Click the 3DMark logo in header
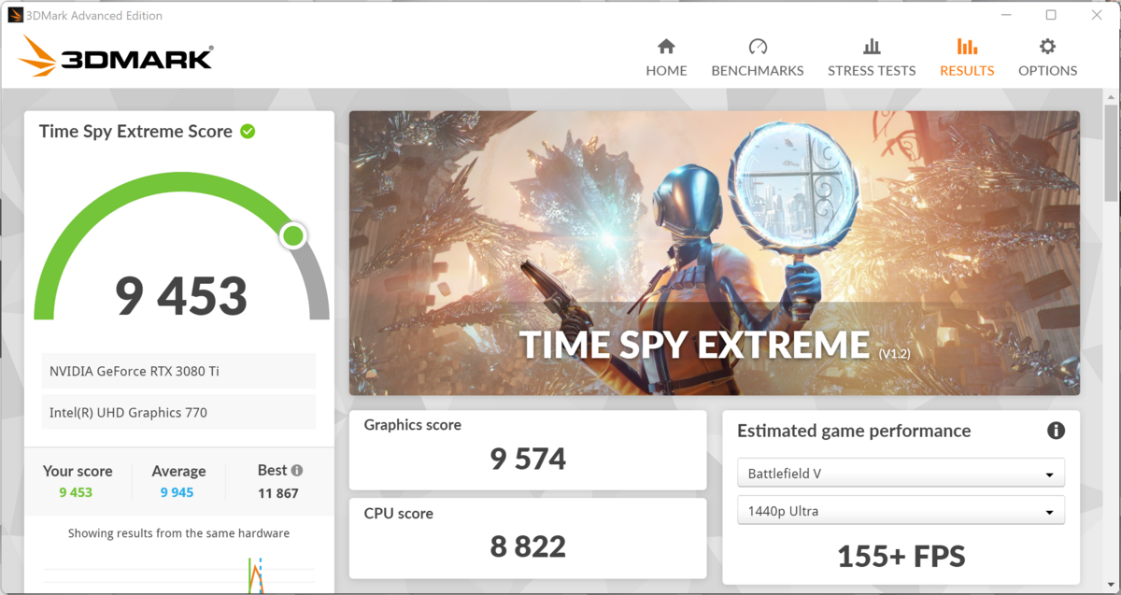Viewport: 1121px width, 595px height. point(116,57)
